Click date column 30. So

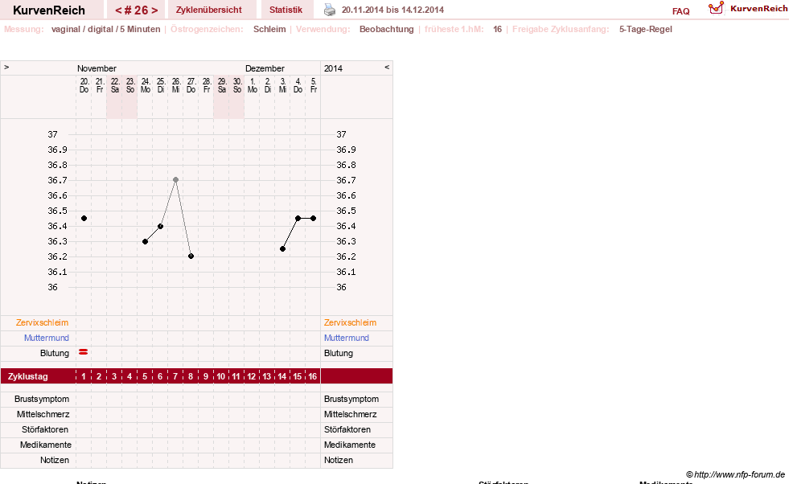pos(237,85)
